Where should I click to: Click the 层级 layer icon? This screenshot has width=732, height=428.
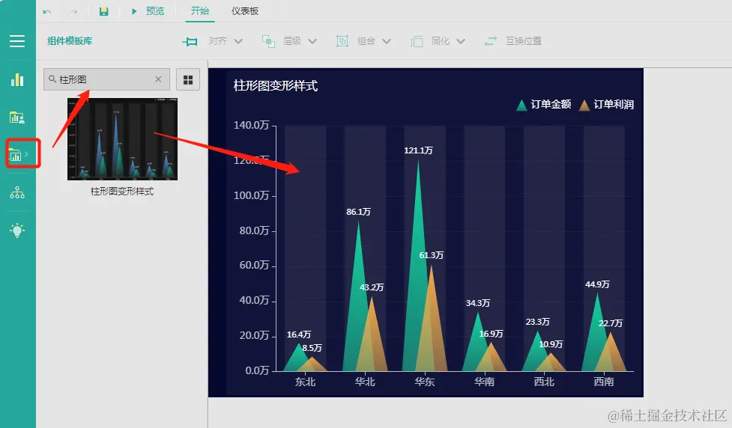click(x=268, y=41)
